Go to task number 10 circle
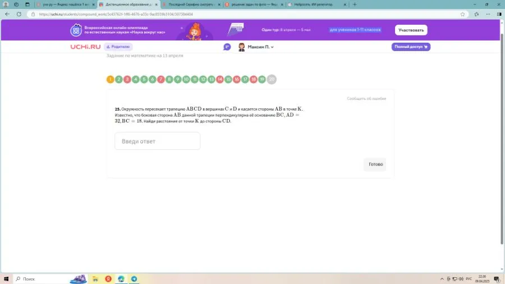This screenshot has width=505, height=284. (x=186, y=79)
